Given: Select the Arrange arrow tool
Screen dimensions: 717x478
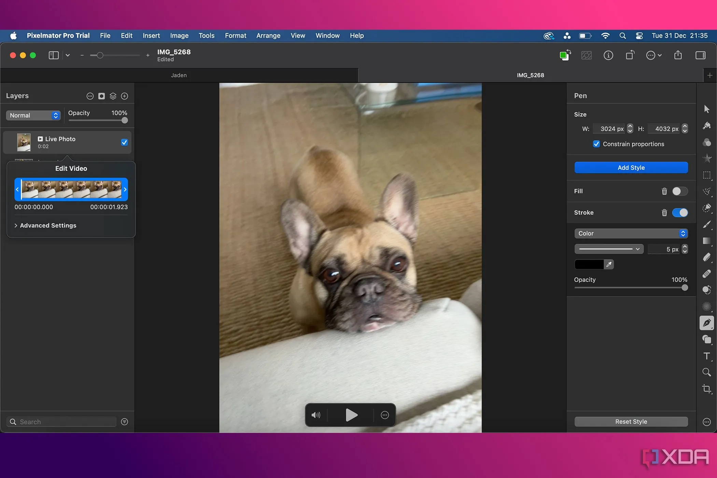Looking at the screenshot, I should [707, 109].
